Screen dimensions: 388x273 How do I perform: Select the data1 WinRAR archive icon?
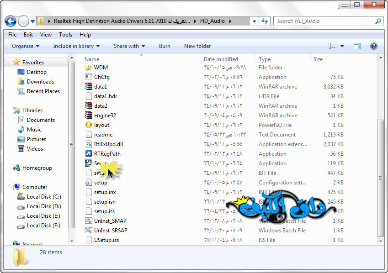[x=89, y=87]
